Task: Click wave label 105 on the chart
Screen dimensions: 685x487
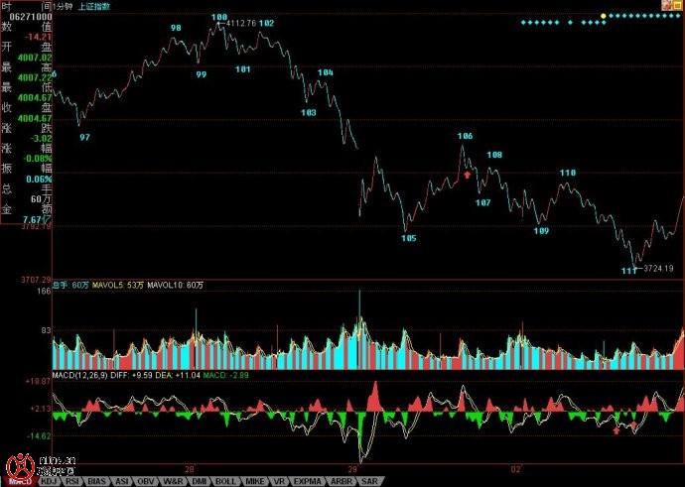Action: coord(409,238)
